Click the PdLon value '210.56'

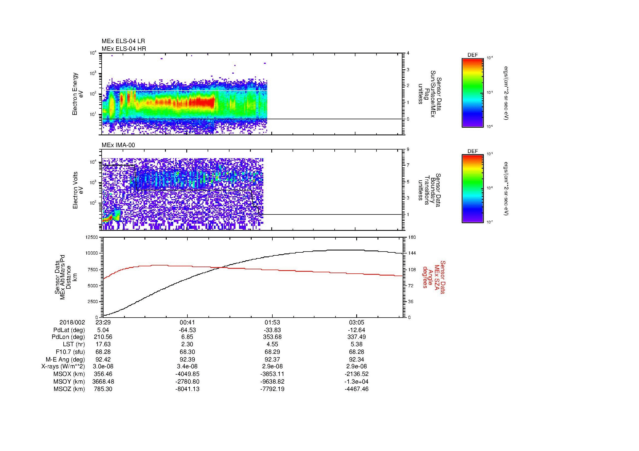coord(103,337)
